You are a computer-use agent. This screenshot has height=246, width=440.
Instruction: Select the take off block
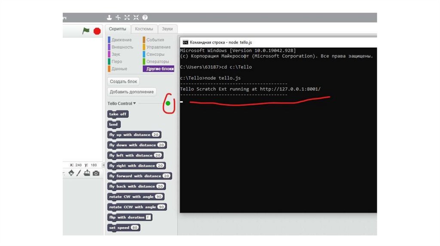pos(118,114)
